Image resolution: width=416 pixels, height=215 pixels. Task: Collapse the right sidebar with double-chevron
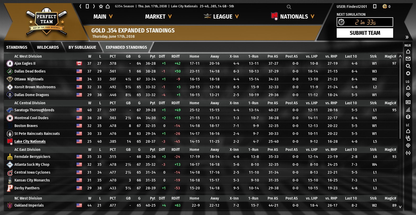(407, 37)
